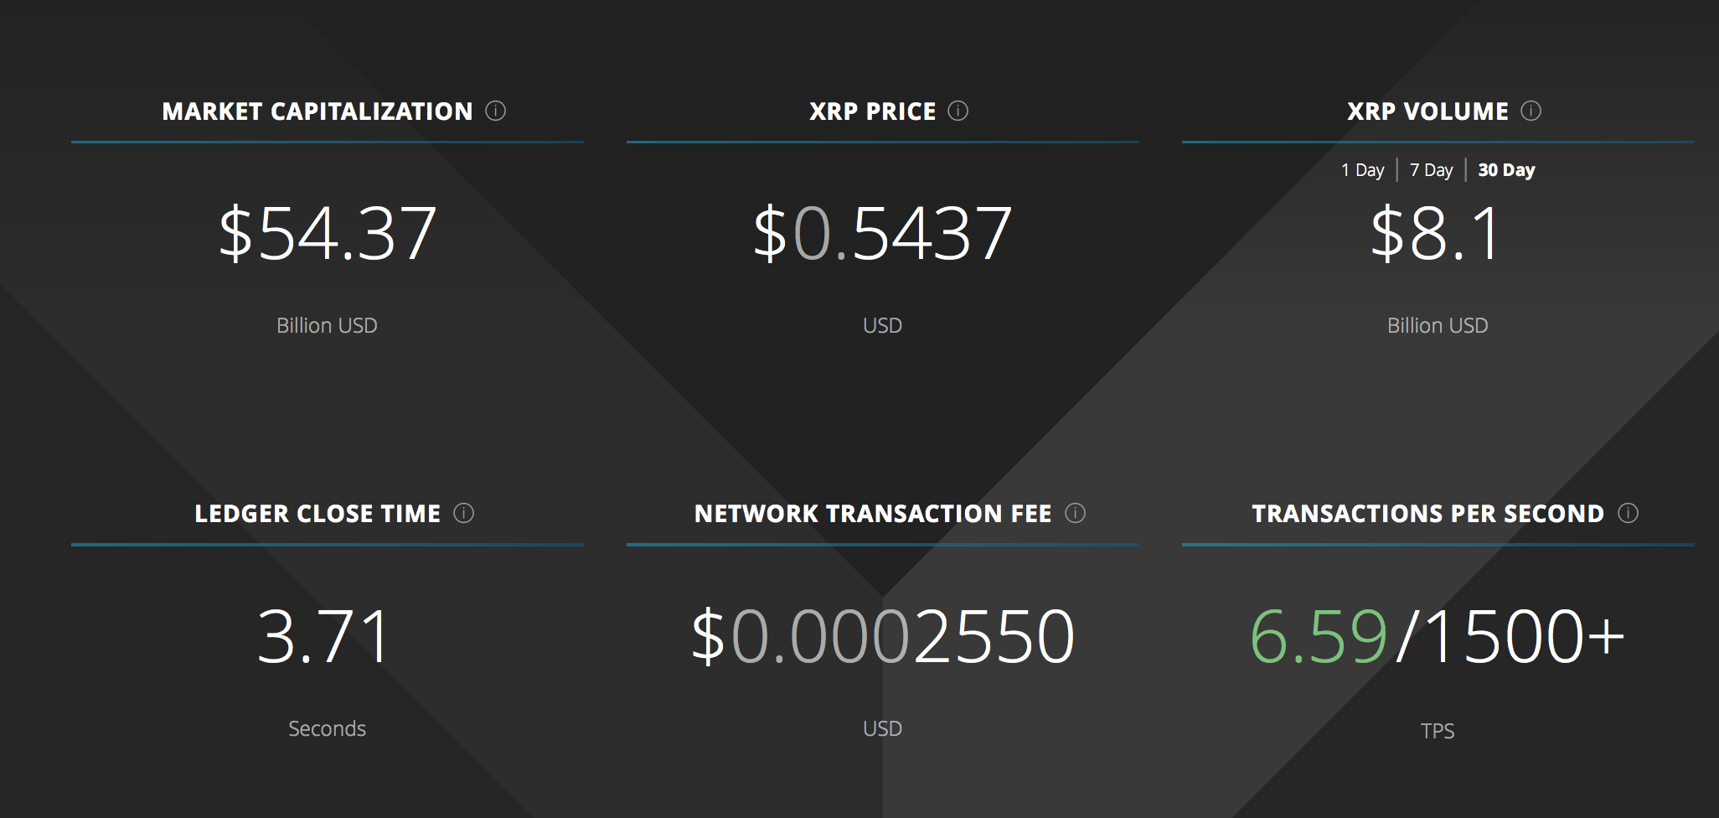Viewport: 1719px width, 818px height.
Task: Click the XRP Price heading
Action: coord(873,111)
